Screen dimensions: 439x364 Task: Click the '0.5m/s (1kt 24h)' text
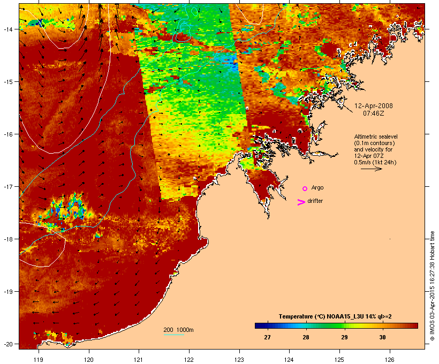(x=375, y=162)
